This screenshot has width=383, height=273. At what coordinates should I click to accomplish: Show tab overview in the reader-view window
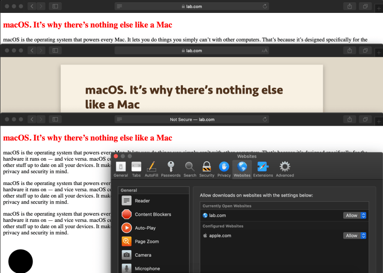click(x=365, y=51)
